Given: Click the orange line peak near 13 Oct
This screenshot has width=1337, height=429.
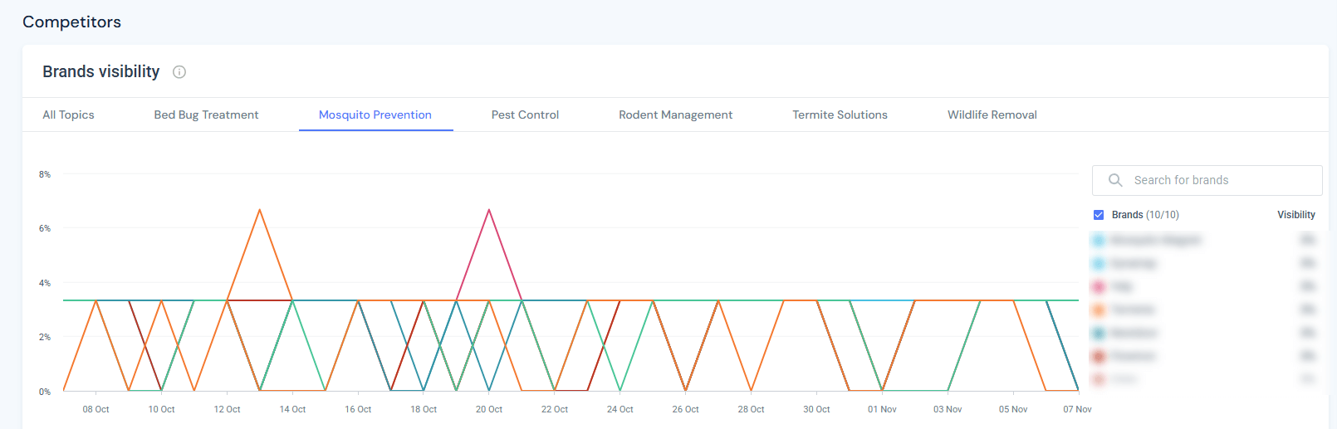Looking at the screenshot, I should click(260, 210).
